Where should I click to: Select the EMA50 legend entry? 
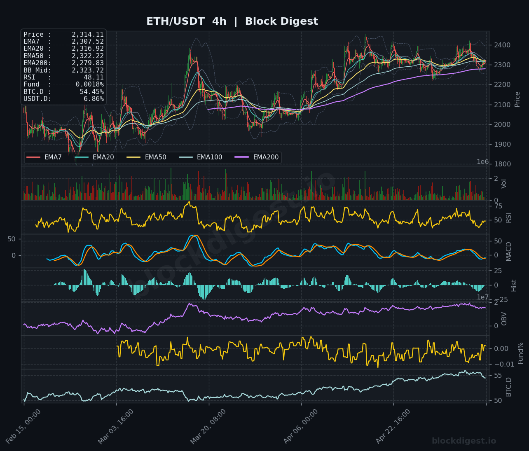pyautogui.click(x=147, y=157)
